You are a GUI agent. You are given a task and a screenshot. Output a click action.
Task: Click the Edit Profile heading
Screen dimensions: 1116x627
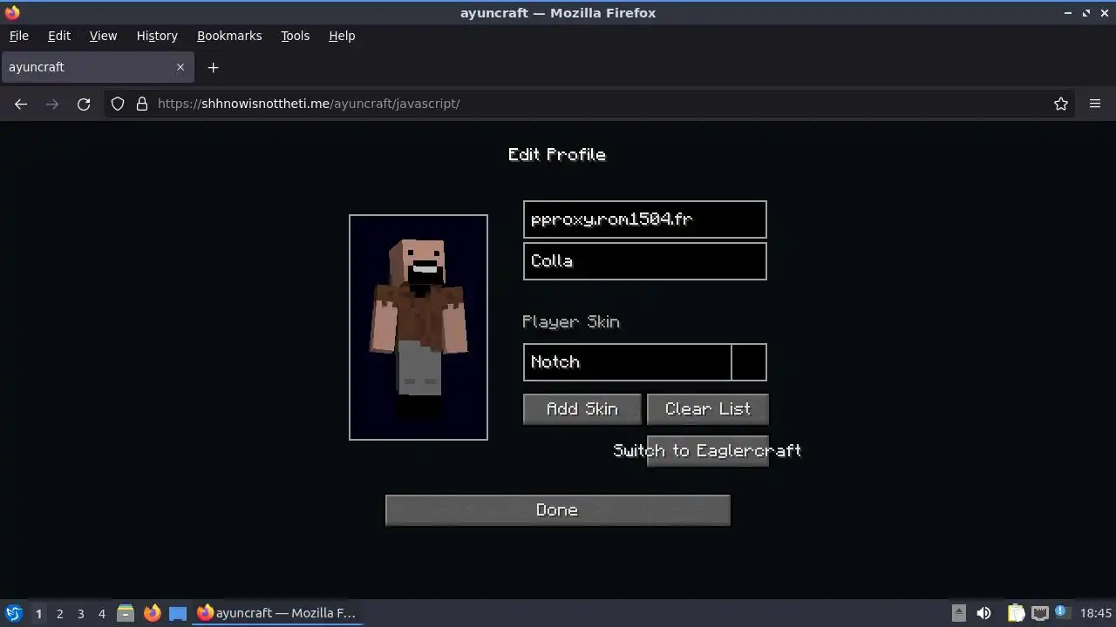(557, 155)
